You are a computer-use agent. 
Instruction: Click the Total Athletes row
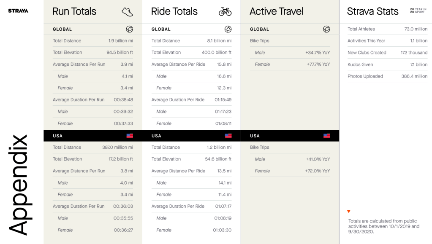(x=387, y=29)
